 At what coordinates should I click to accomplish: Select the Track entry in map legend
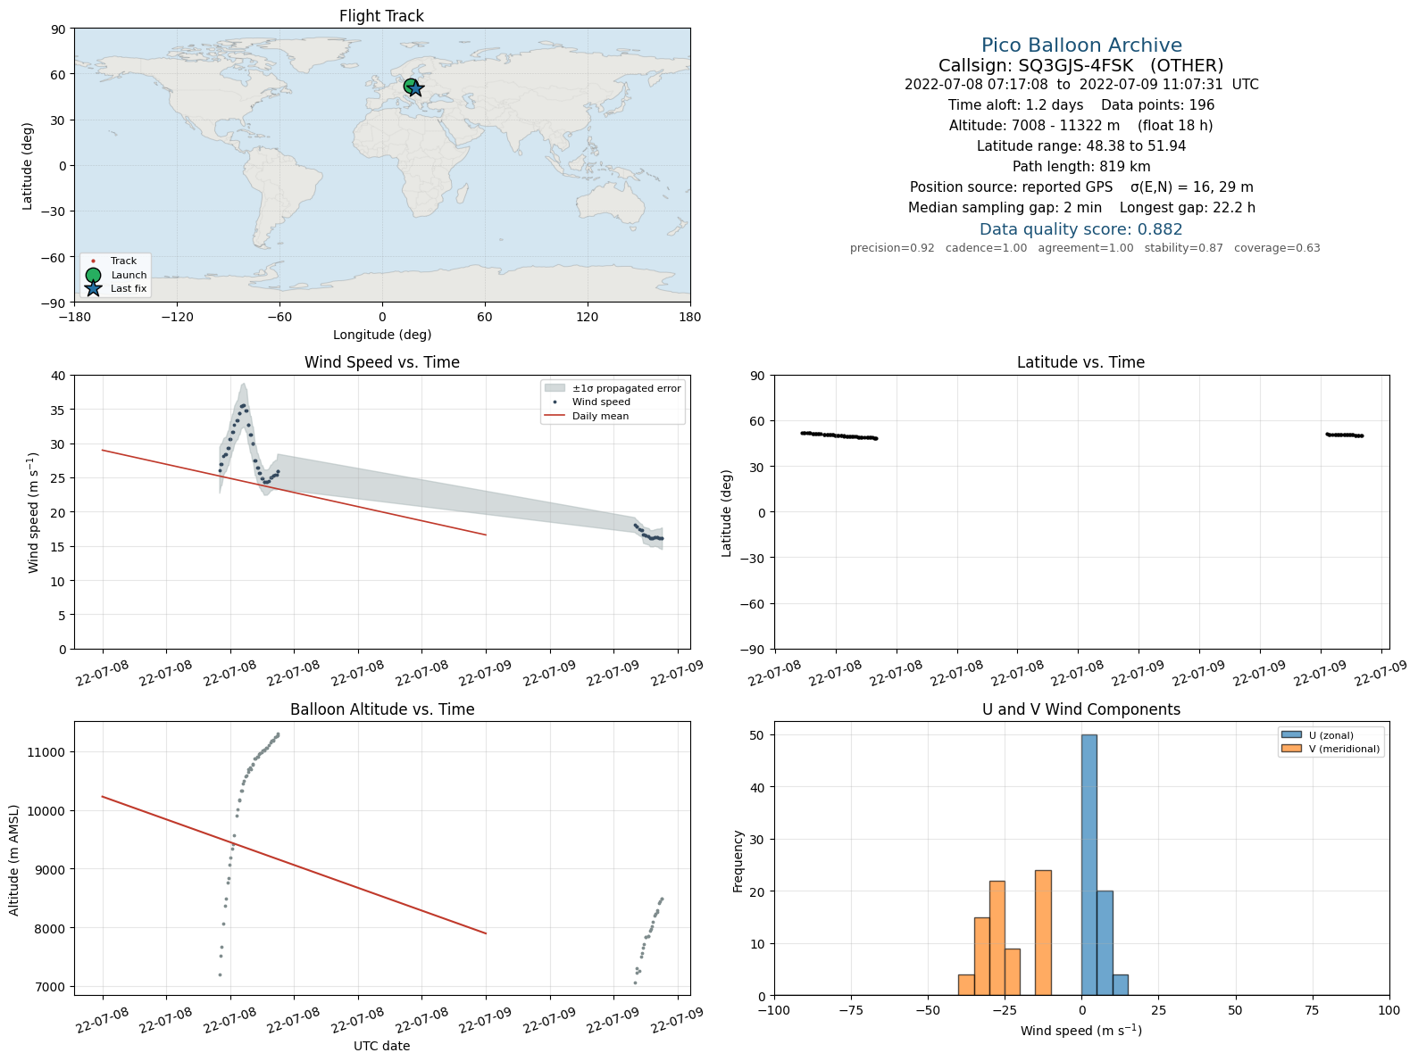click(x=111, y=261)
